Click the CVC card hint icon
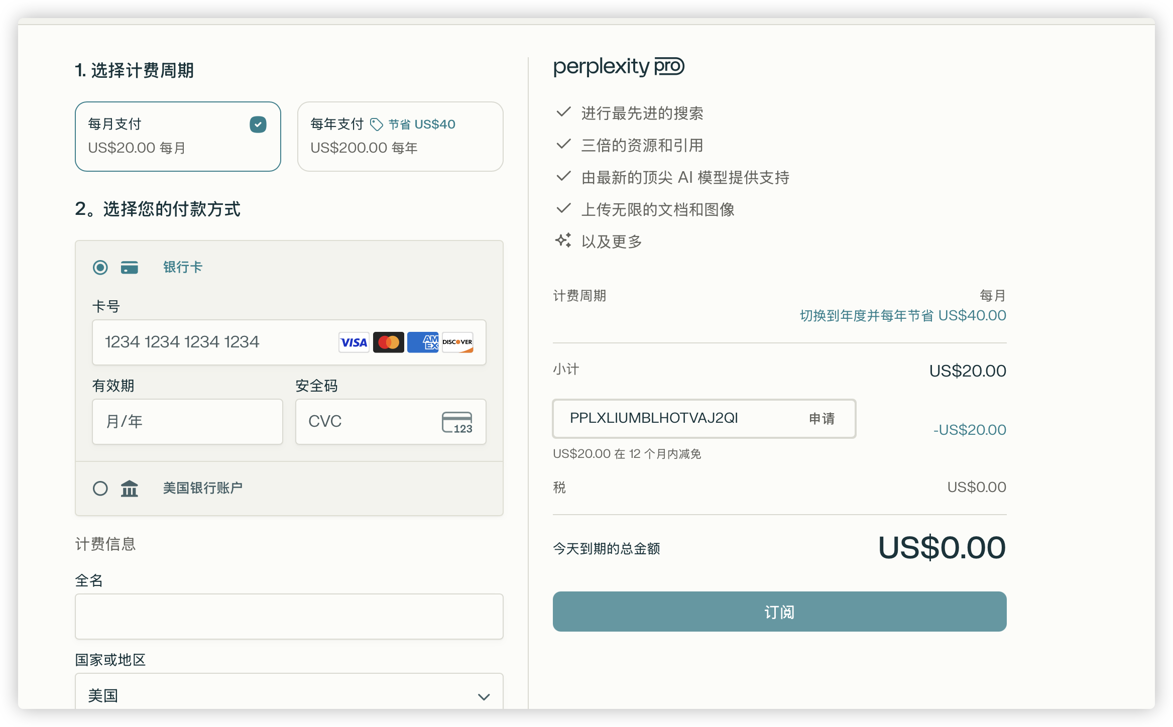Screen dimensions: 1173x727 [x=457, y=422]
